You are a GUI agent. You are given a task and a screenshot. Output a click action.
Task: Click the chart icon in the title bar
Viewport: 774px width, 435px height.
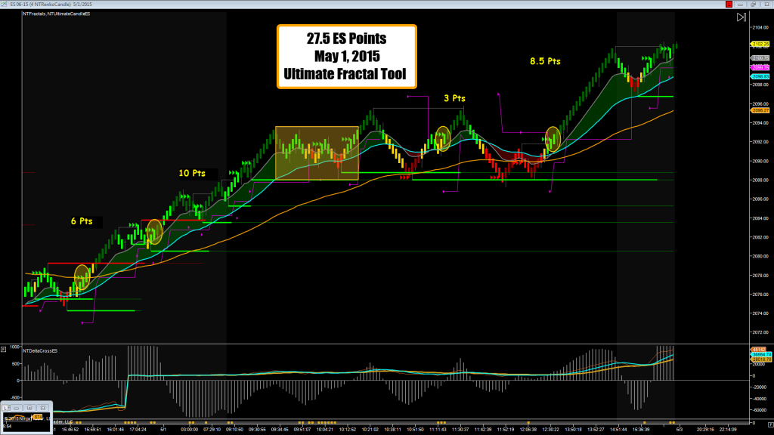click(5, 4)
